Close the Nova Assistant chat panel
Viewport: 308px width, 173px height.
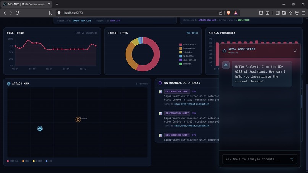point(295,51)
